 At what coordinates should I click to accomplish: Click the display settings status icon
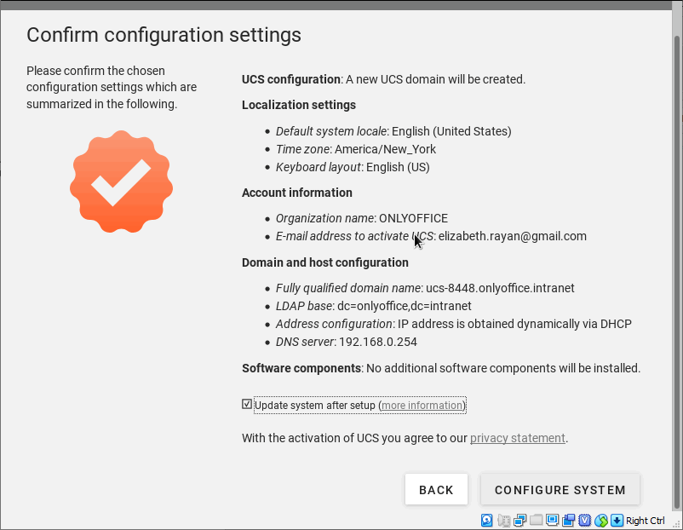[552, 521]
